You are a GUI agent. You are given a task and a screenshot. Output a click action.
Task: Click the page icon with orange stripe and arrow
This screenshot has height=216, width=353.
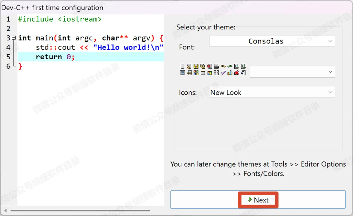(x=189, y=73)
